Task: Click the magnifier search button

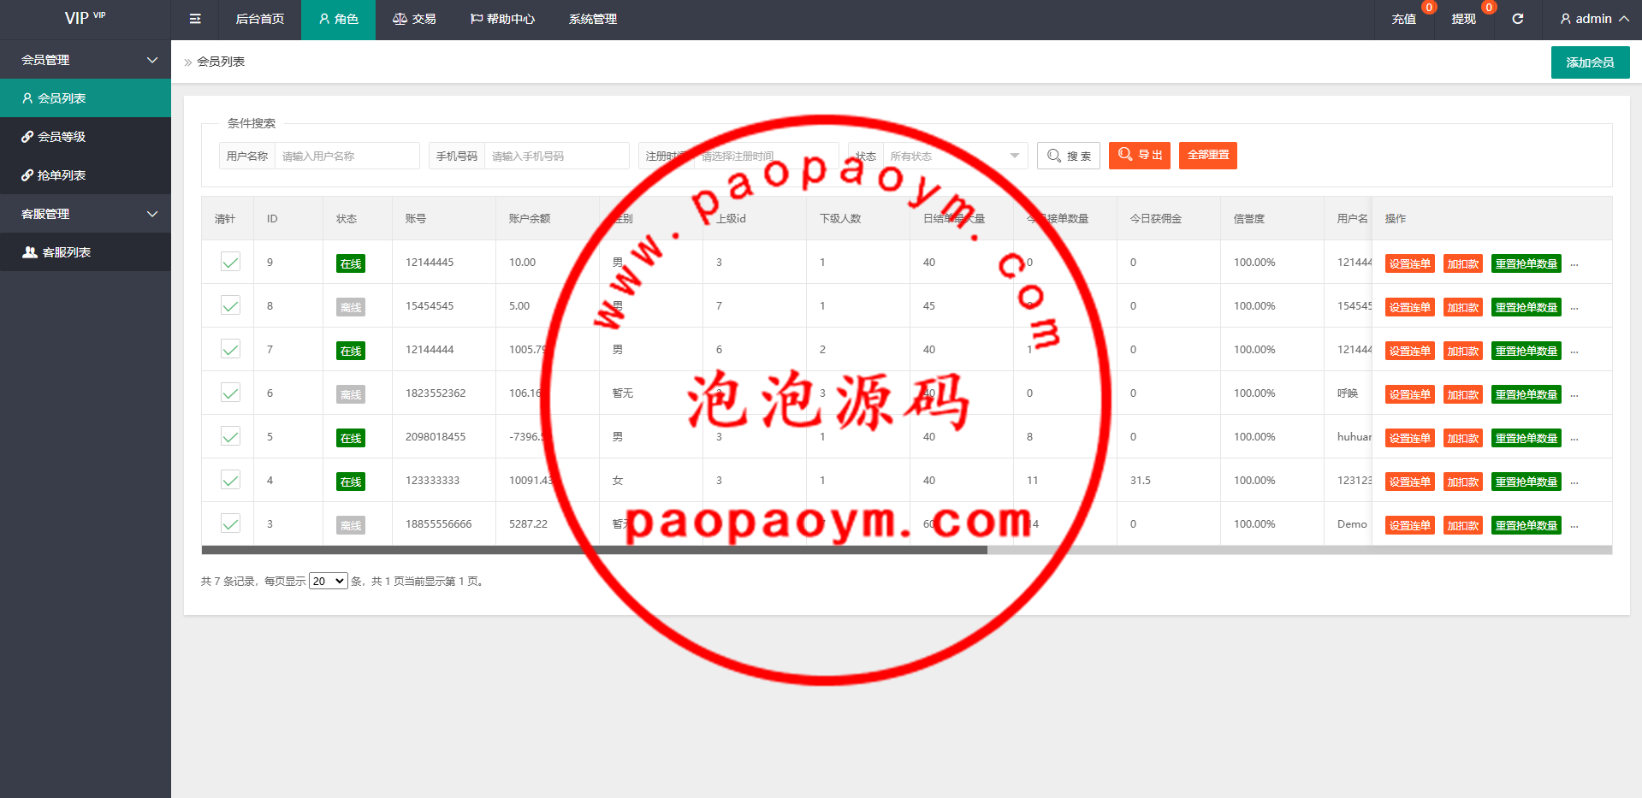Action: [1068, 156]
